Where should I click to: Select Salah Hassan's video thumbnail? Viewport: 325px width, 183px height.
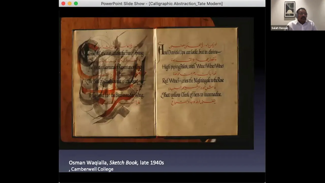(x=298, y=15)
